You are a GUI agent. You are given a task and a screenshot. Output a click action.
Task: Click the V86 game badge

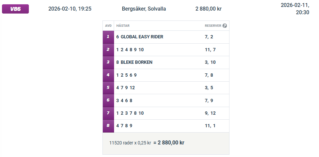pos(16,9)
